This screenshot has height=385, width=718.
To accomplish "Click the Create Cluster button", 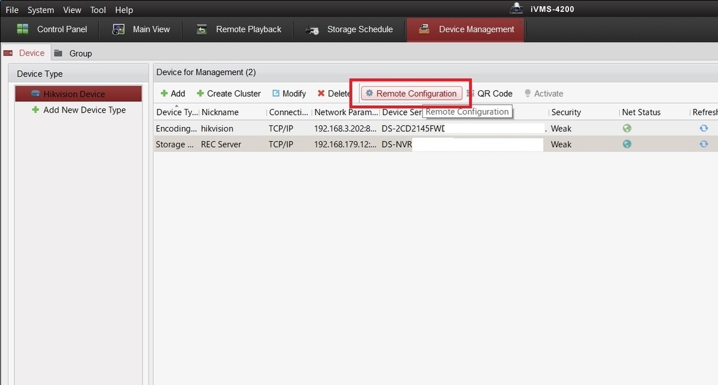I will coord(229,93).
